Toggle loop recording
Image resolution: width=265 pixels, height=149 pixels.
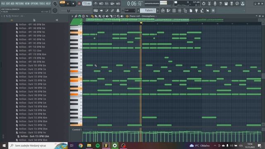[x=118, y=4]
